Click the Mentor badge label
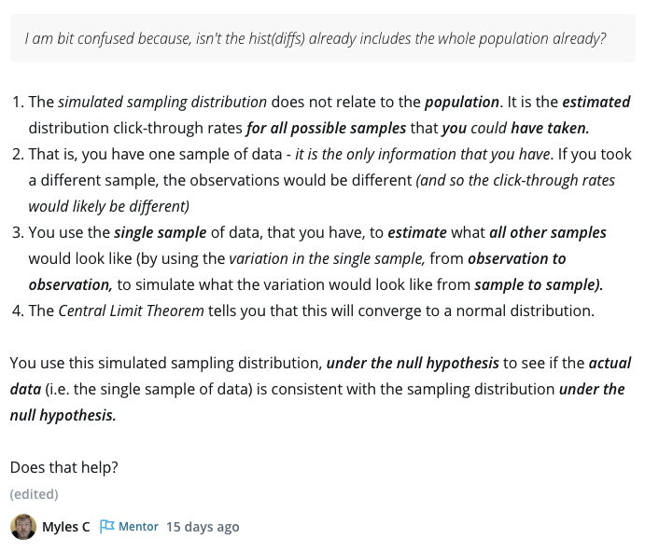Image resolution: width=645 pixels, height=552 pixels. click(138, 527)
